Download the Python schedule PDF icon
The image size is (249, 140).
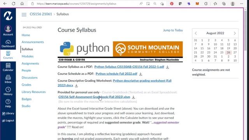click(x=140, y=74)
